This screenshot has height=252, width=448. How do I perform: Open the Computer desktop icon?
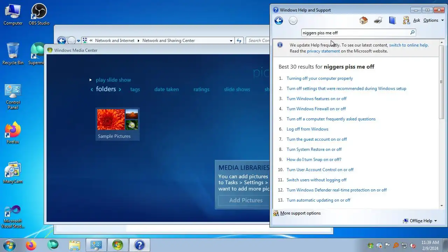(x=13, y=15)
